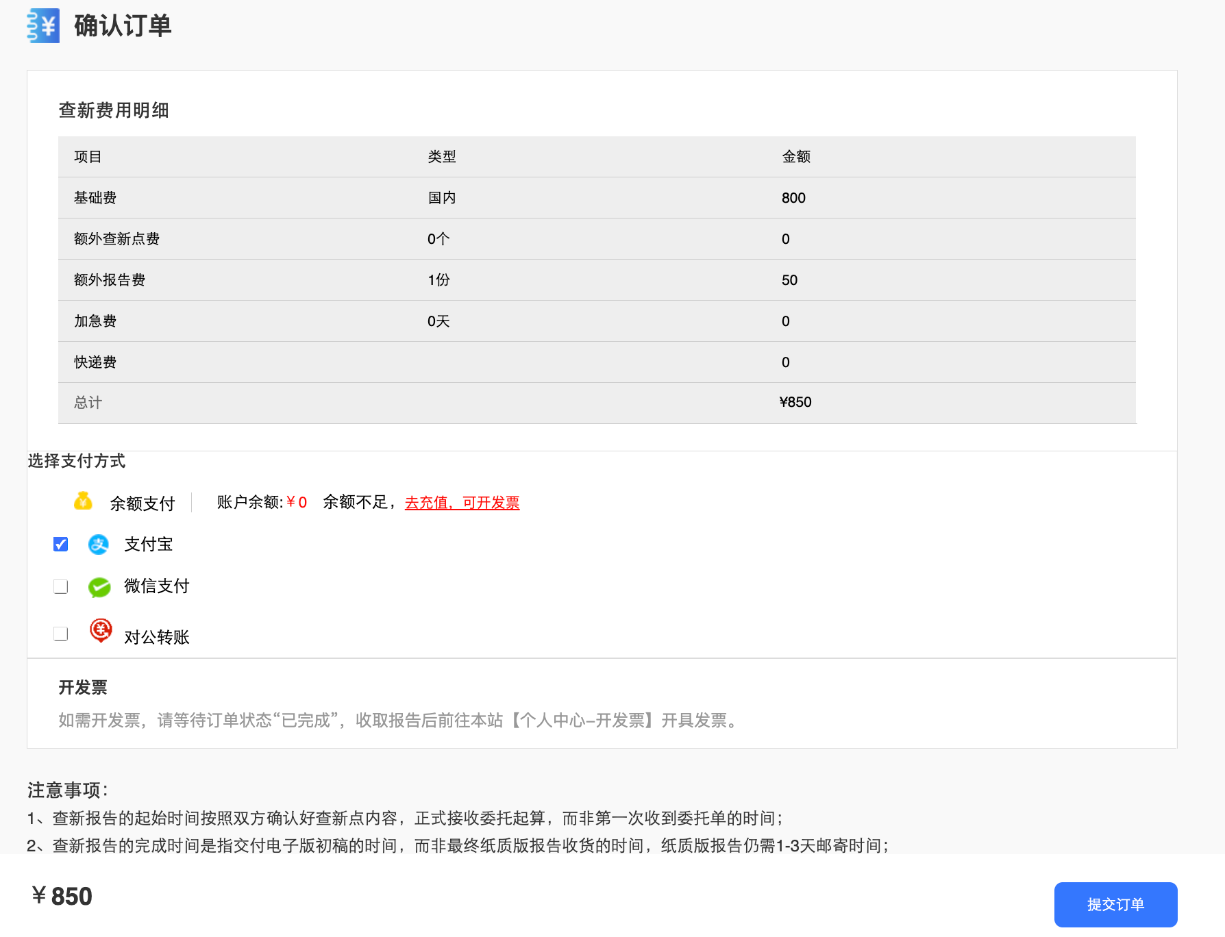Check the 微信支付 checkbox
The width and height of the screenshot is (1225, 937).
point(61,587)
